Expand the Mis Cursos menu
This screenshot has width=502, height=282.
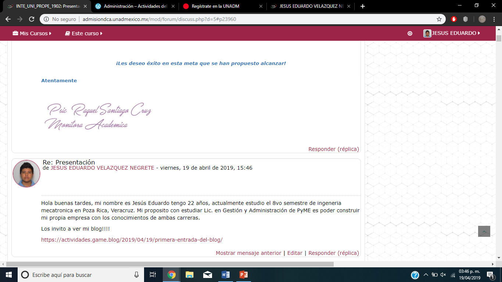click(32, 33)
